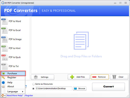Click the window resize grip corner
This screenshot has height=98, width=130.
[x=128, y=96]
